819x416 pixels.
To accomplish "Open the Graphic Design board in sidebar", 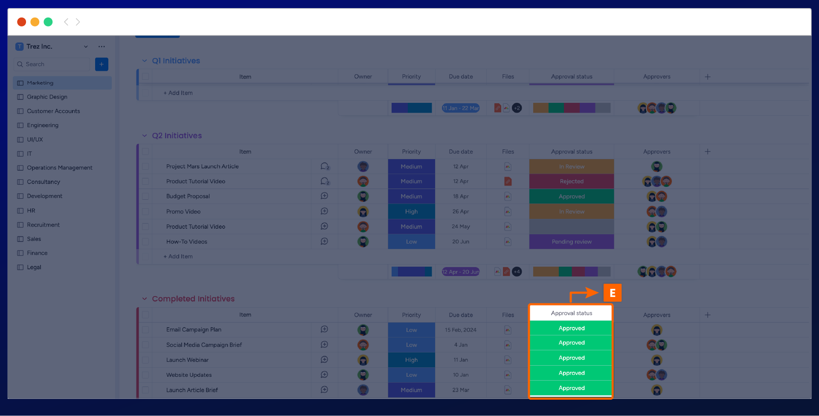I will tap(47, 97).
